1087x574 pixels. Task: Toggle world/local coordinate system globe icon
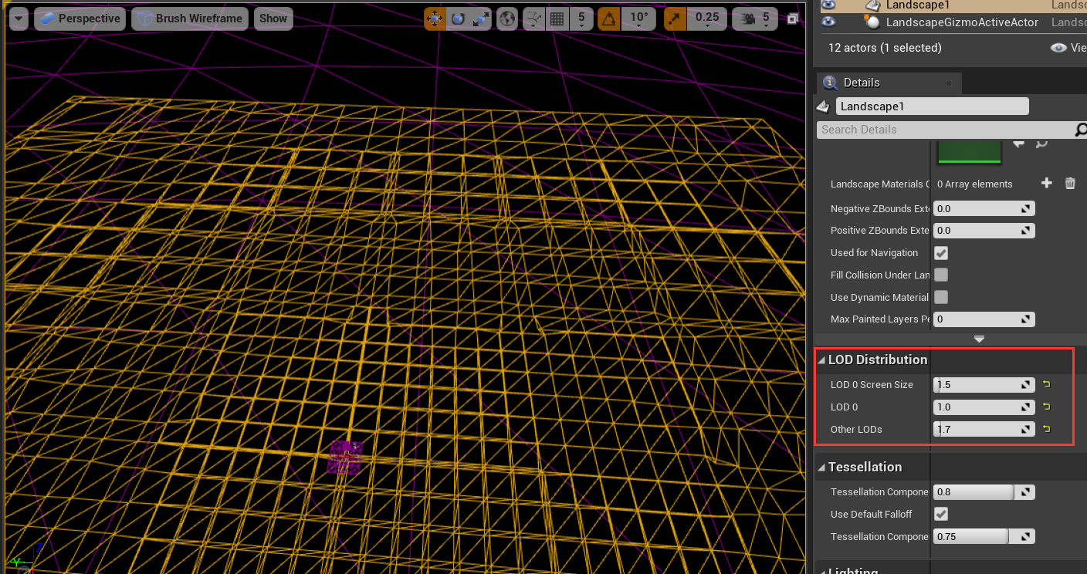point(507,19)
